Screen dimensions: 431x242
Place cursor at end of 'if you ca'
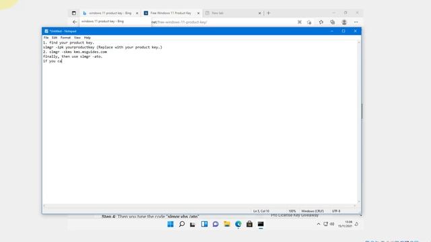(62, 61)
